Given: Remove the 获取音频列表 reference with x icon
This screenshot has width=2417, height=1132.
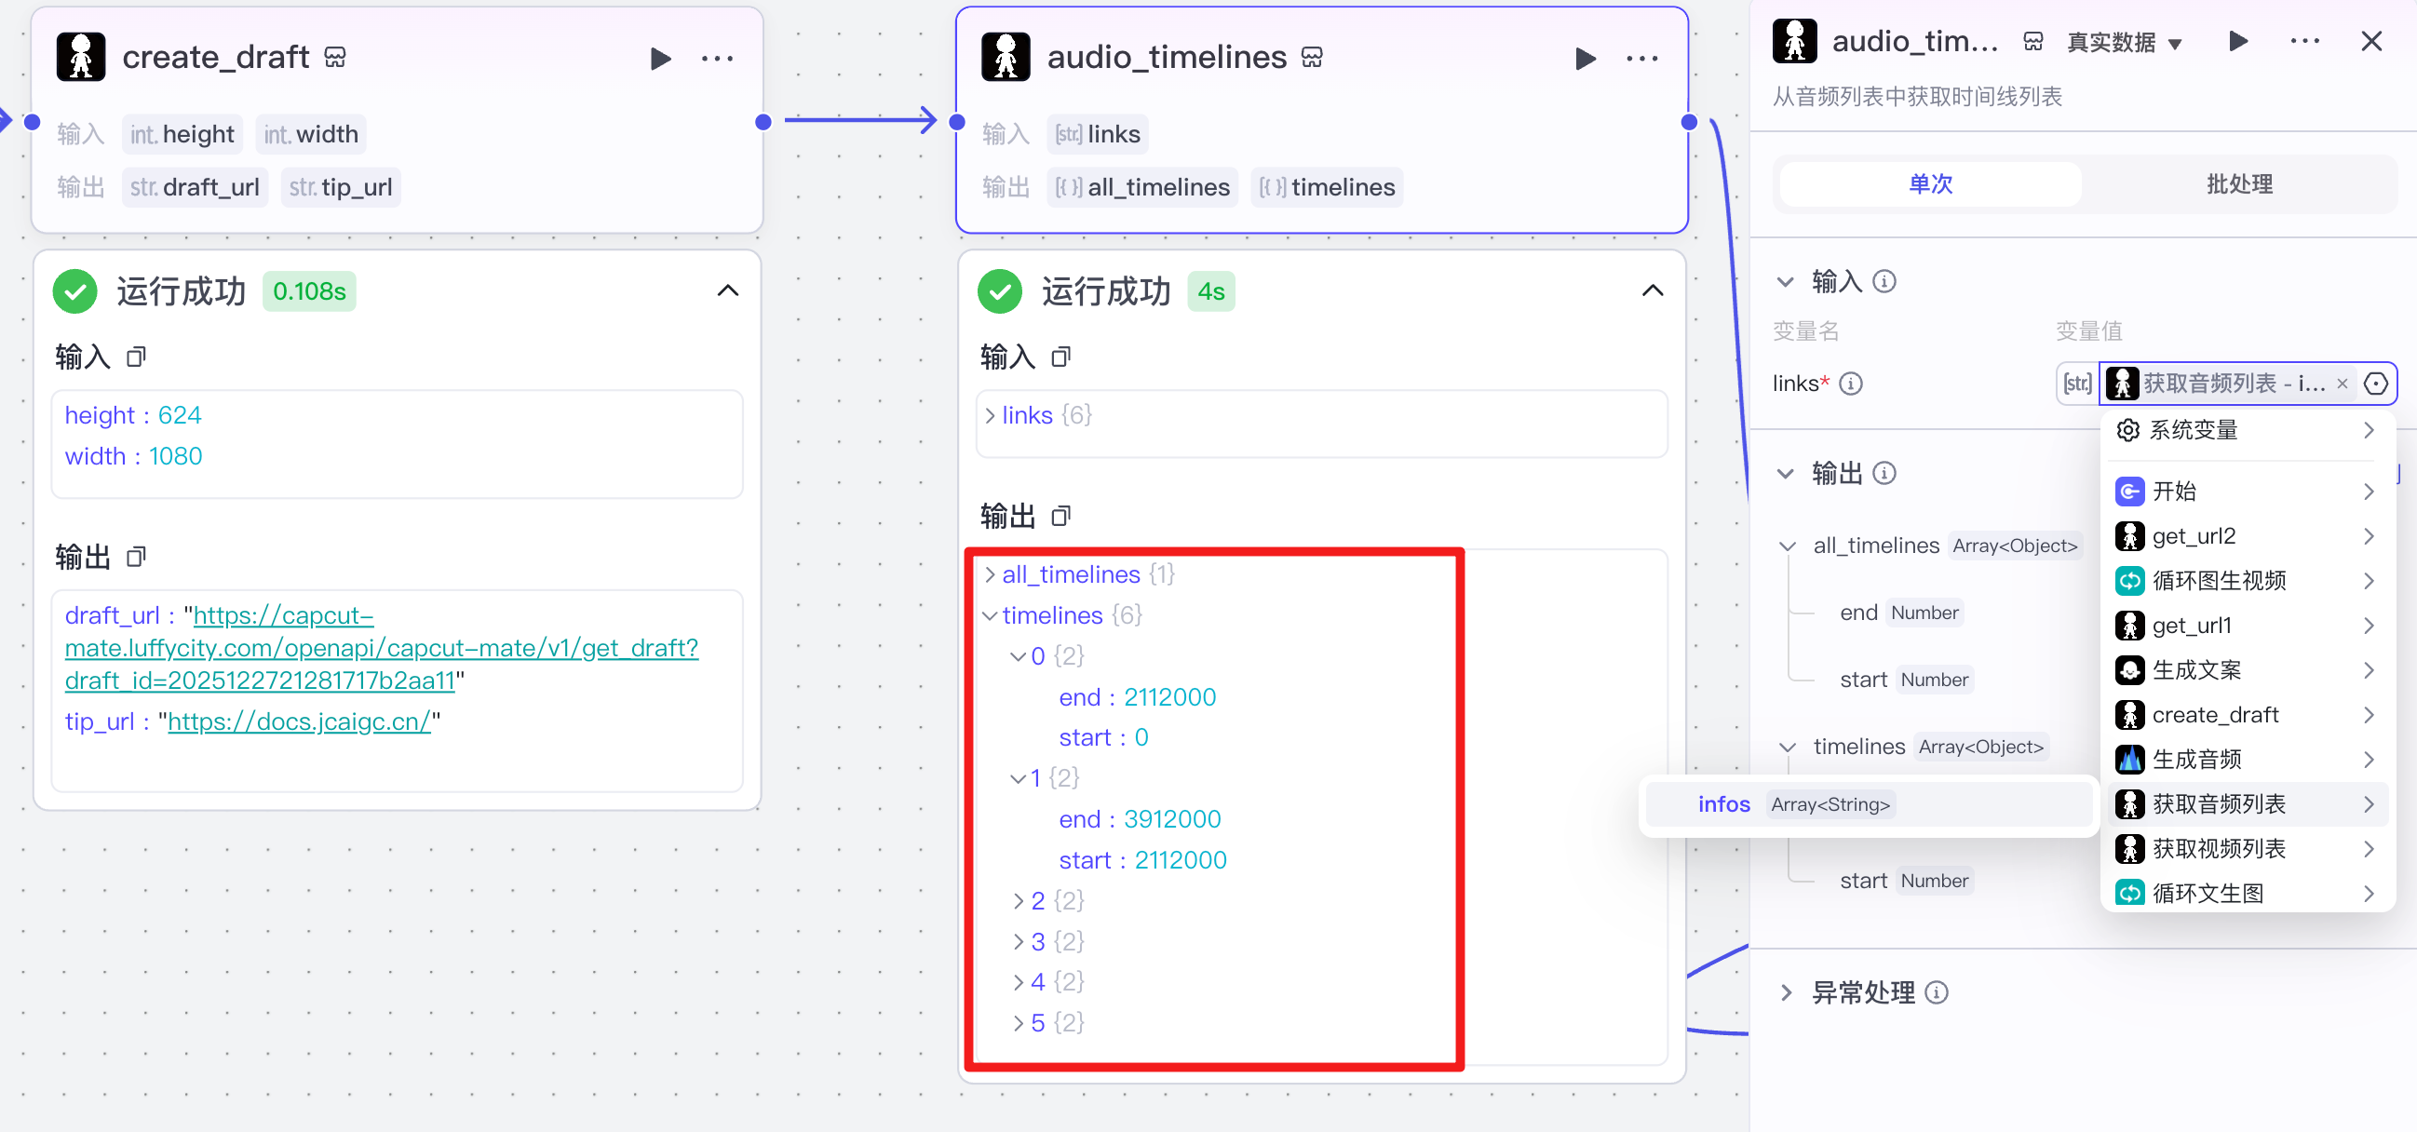Looking at the screenshot, I should point(2342,384).
